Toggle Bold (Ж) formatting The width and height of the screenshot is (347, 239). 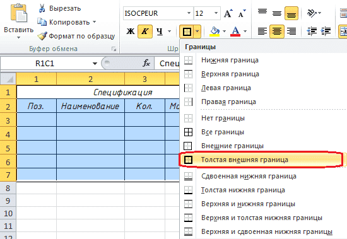131,32
